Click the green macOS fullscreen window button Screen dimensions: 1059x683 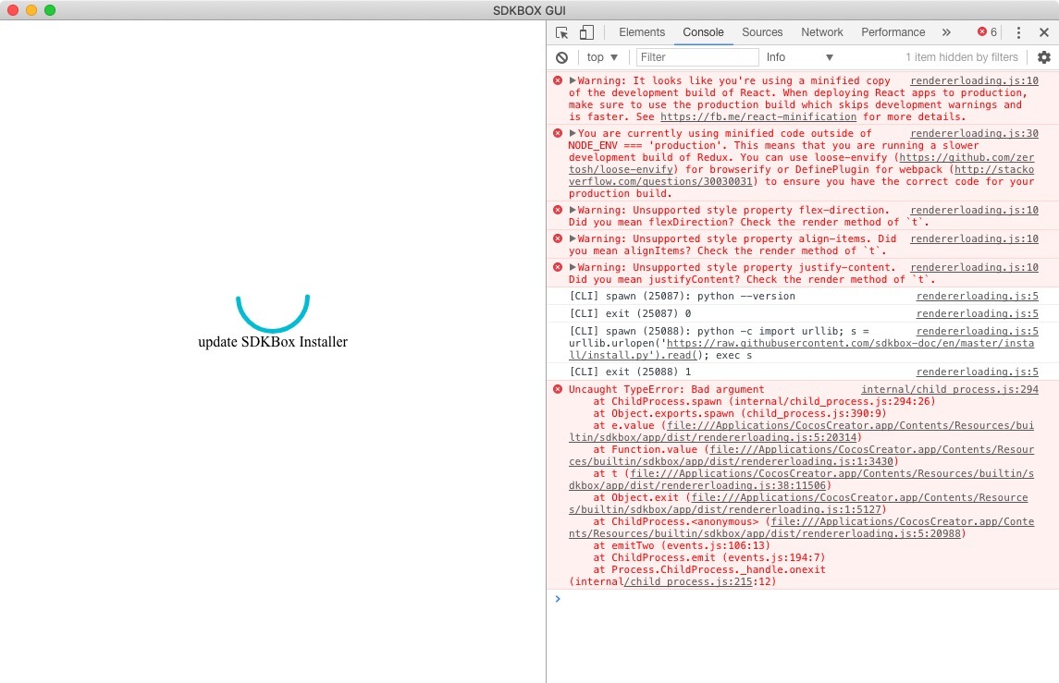(x=50, y=10)
